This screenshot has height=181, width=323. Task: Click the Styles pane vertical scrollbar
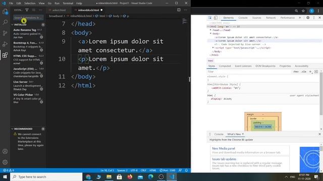click(x=321, y=94)
